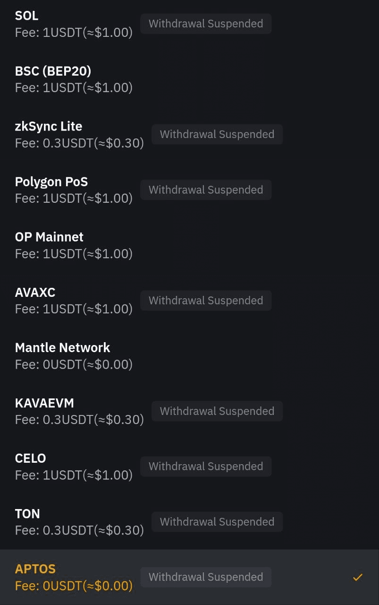
Task: Choose the TON network
Action: click(x=189, y=521)
